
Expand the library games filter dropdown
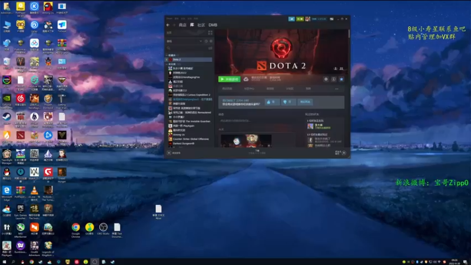point(200,41)
